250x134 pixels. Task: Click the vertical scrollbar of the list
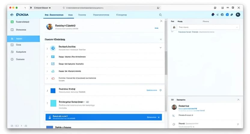point(166,63)
